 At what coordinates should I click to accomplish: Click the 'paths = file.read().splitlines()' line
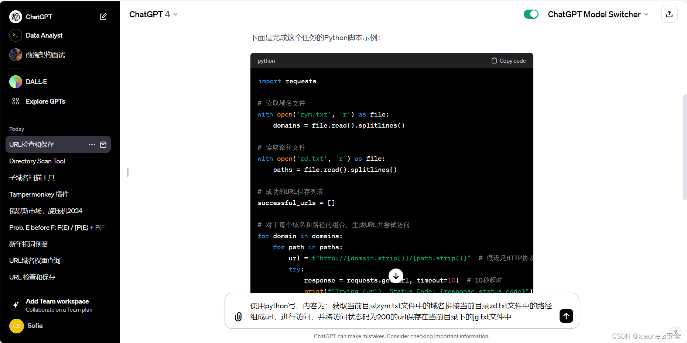335,170
